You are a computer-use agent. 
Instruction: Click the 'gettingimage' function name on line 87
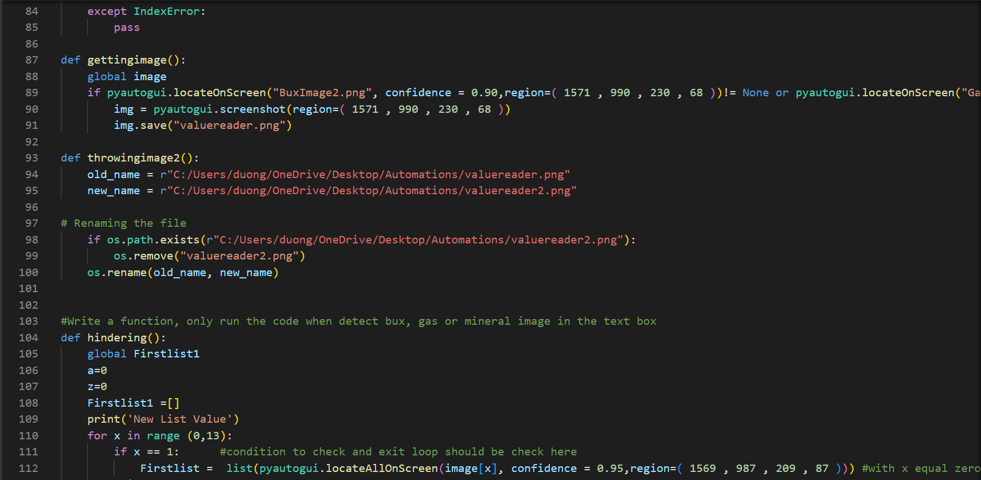(x=127, y=60)
